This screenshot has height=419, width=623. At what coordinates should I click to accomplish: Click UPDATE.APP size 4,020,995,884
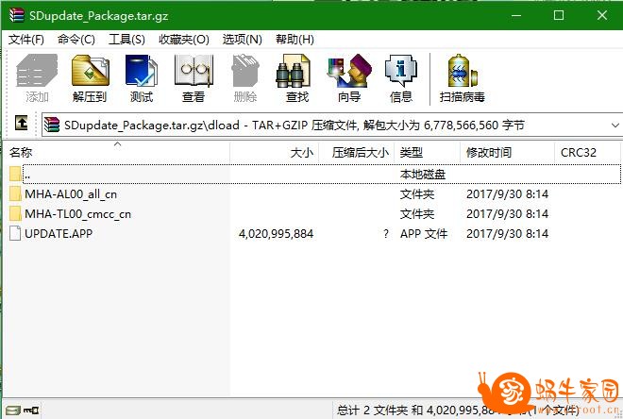pos(277,233)
